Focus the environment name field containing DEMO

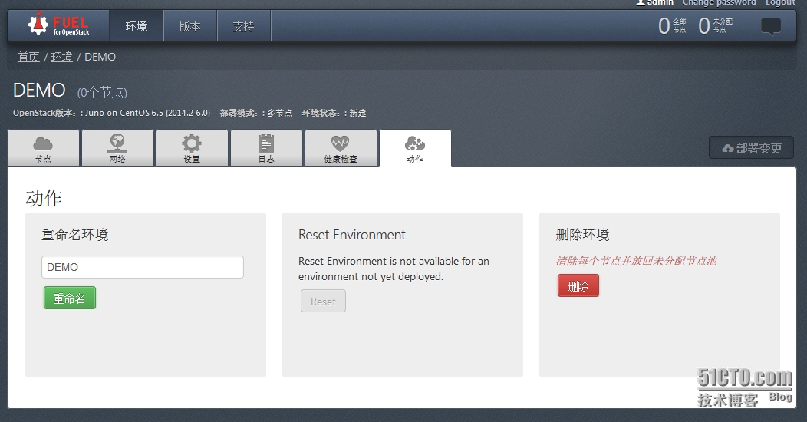pyautogui.click(x=143, y=267)
